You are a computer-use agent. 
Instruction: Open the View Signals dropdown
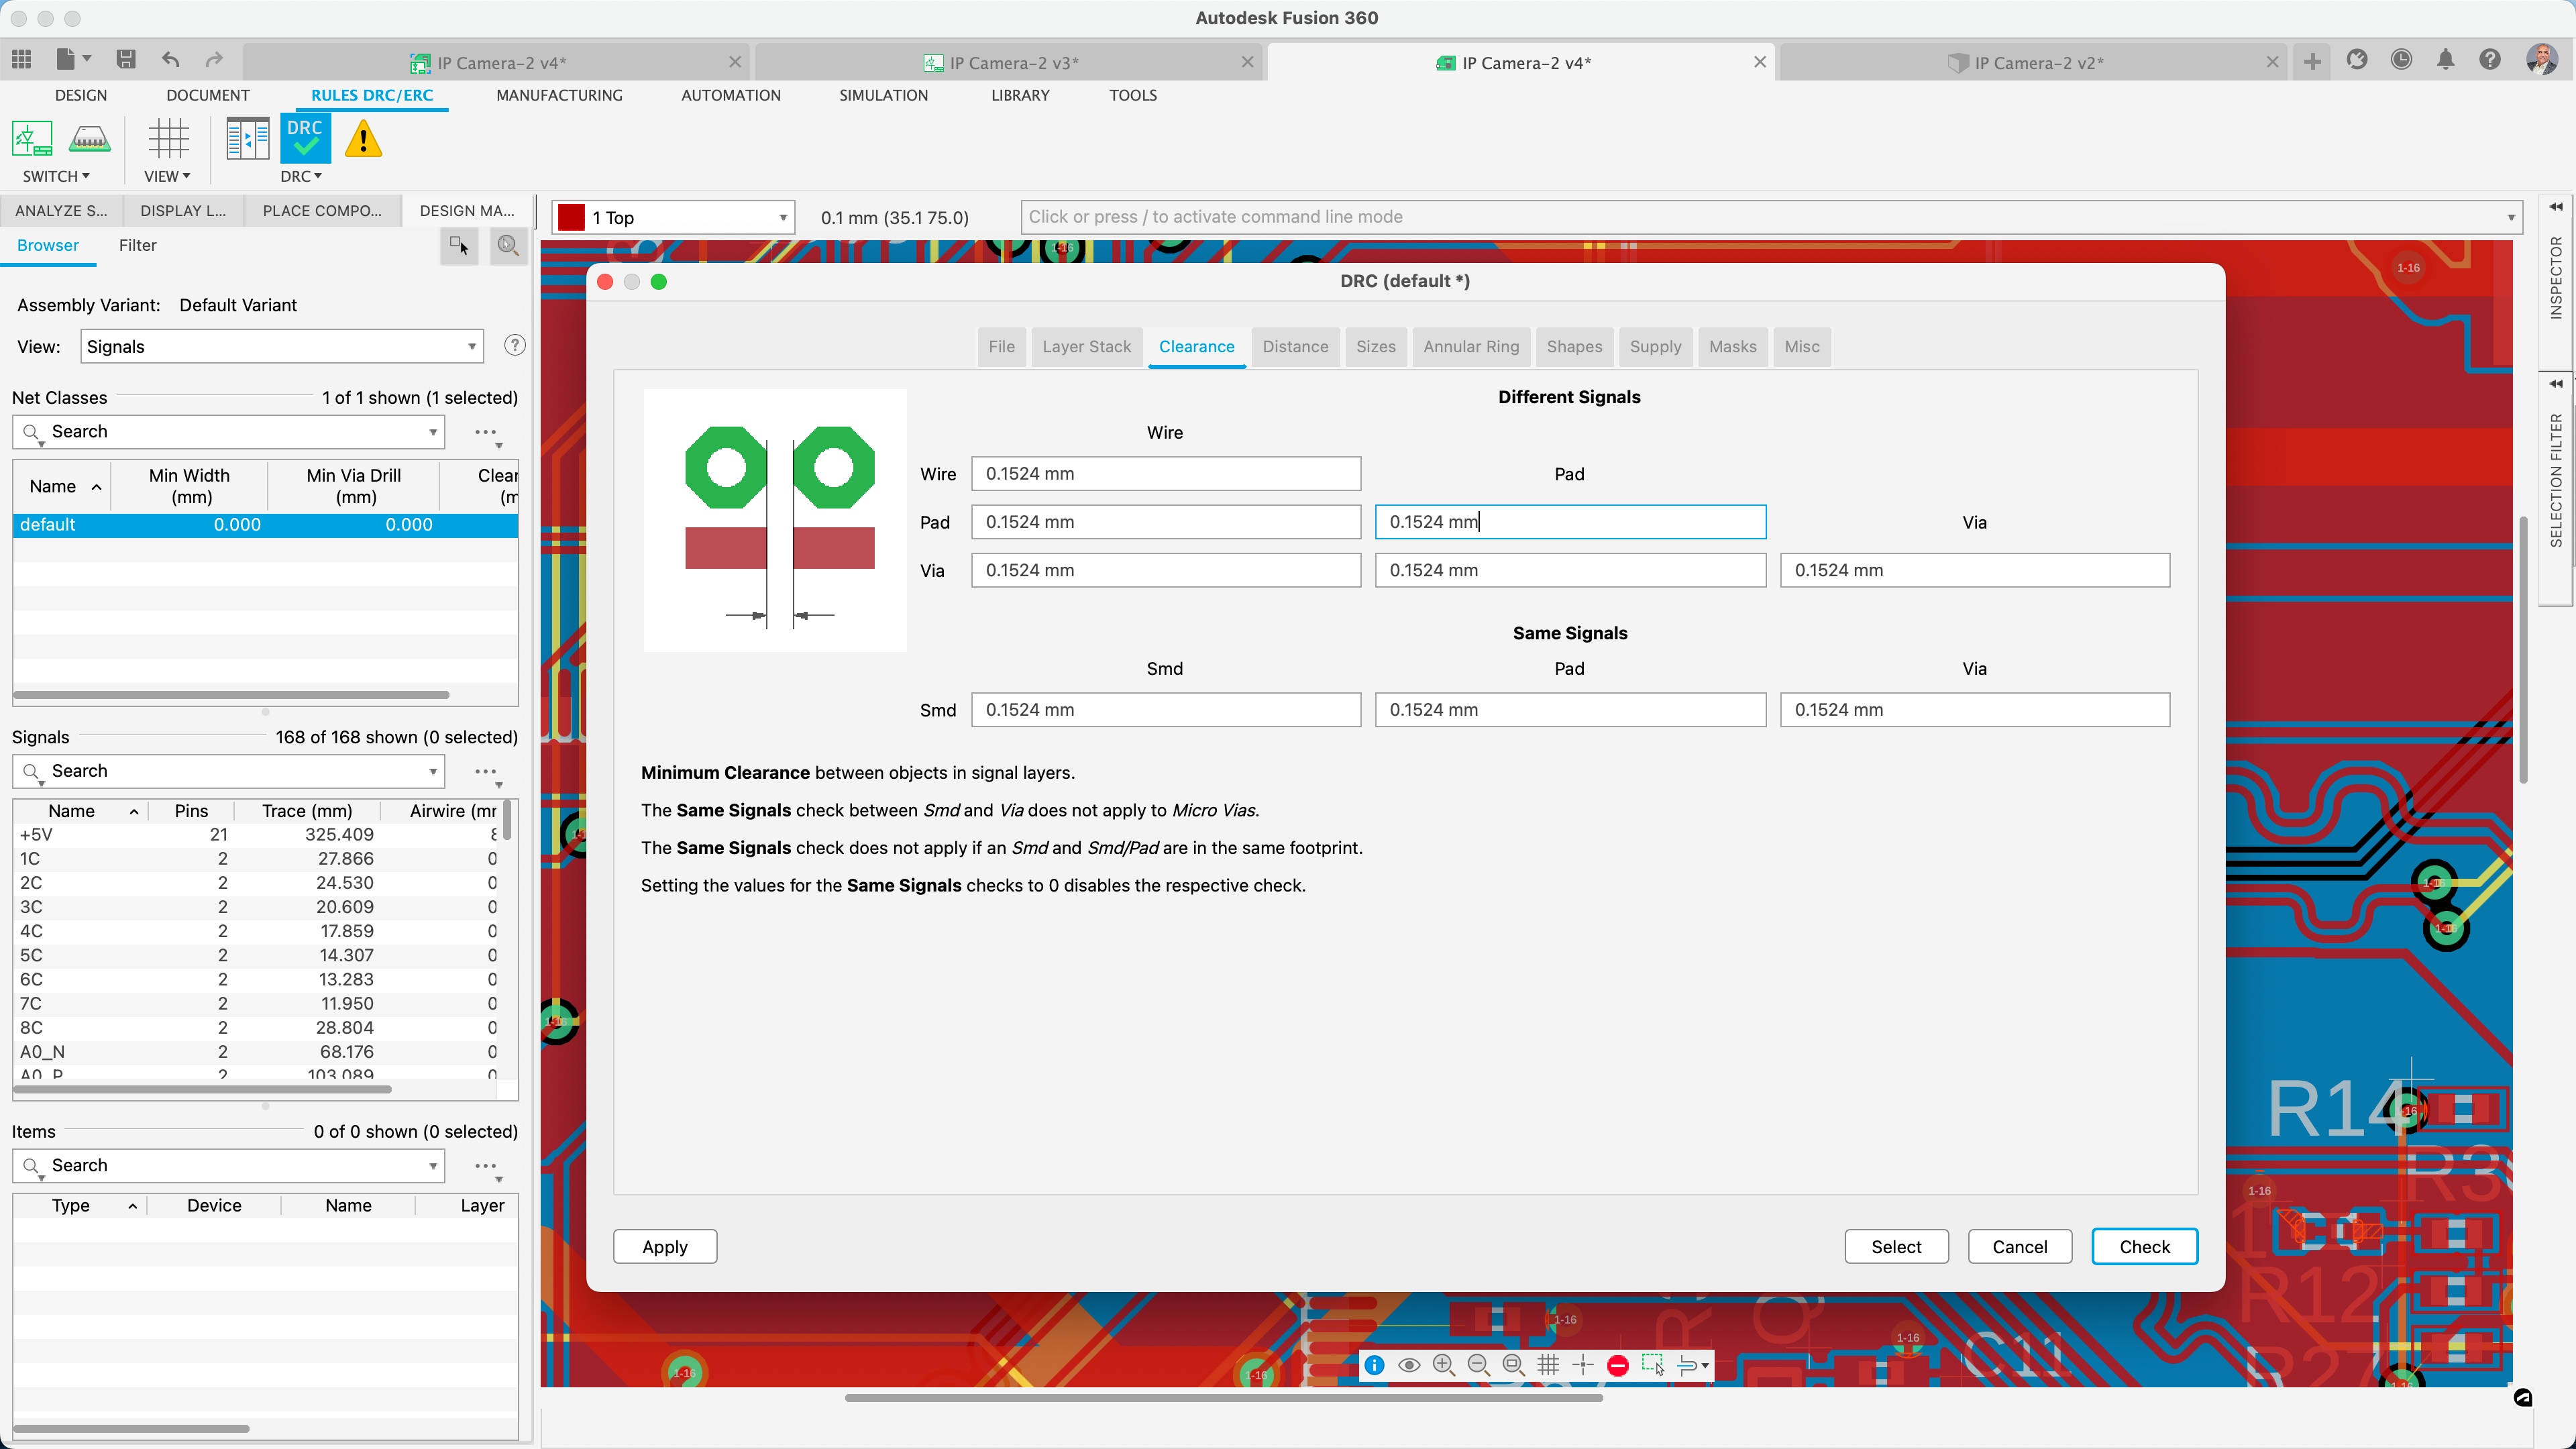coord(281,346)
